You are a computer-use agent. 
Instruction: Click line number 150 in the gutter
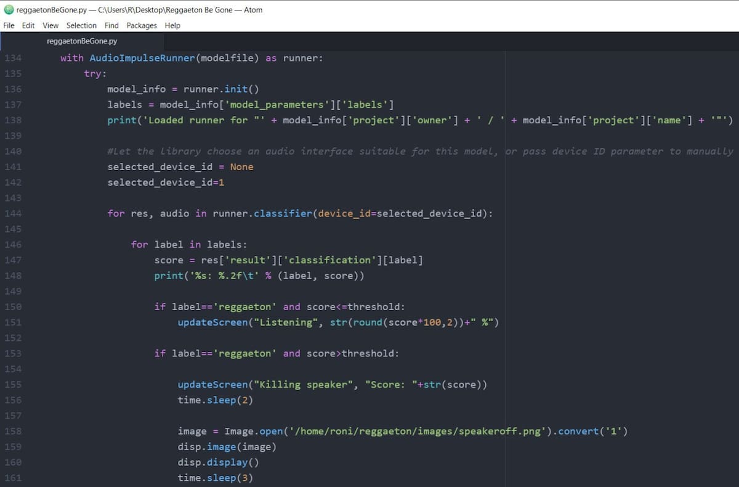coord(13,306)
